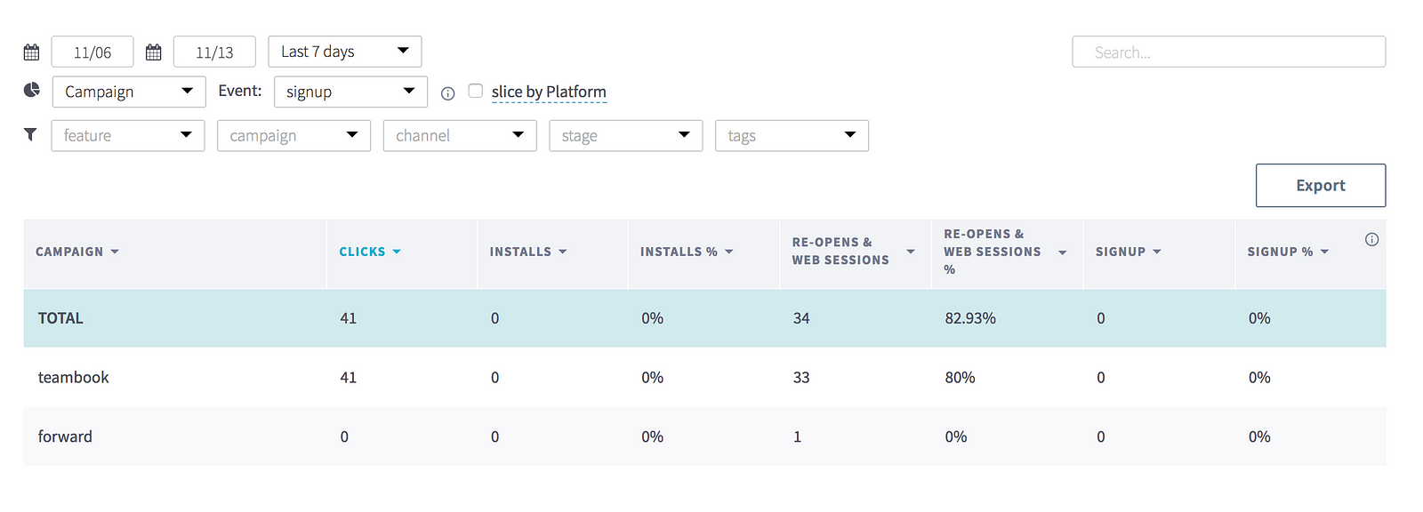Expand the channel filter dropdown
This screenshot has width=1423, height=512.
pos(460,136)
